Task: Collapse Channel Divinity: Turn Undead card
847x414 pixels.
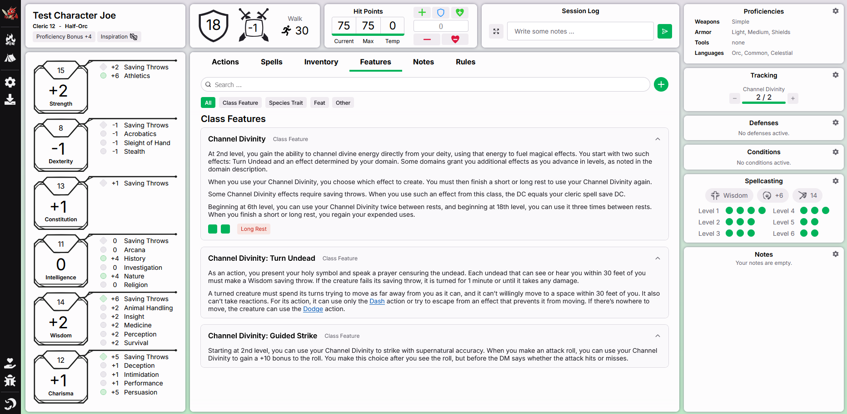Action: coord(658,258)
